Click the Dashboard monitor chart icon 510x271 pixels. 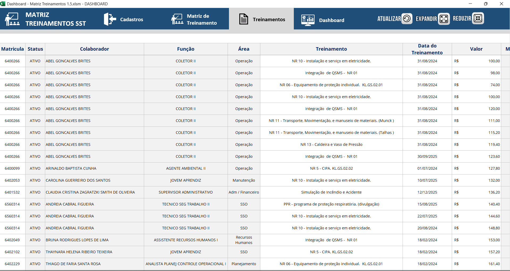click(x=308, y=20)
